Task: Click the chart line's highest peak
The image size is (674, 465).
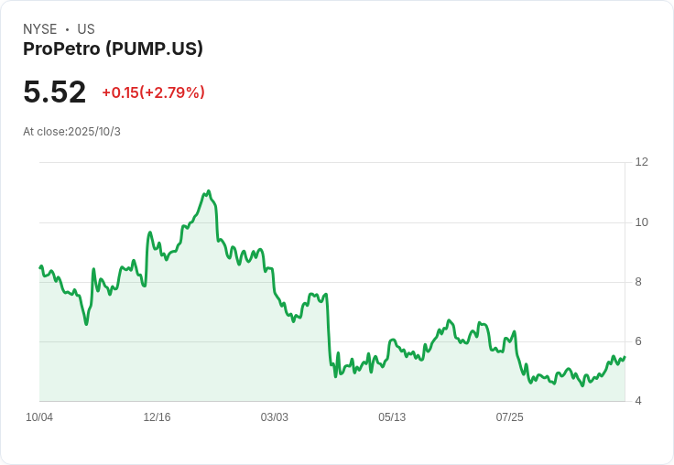Action: coord(209,191)
